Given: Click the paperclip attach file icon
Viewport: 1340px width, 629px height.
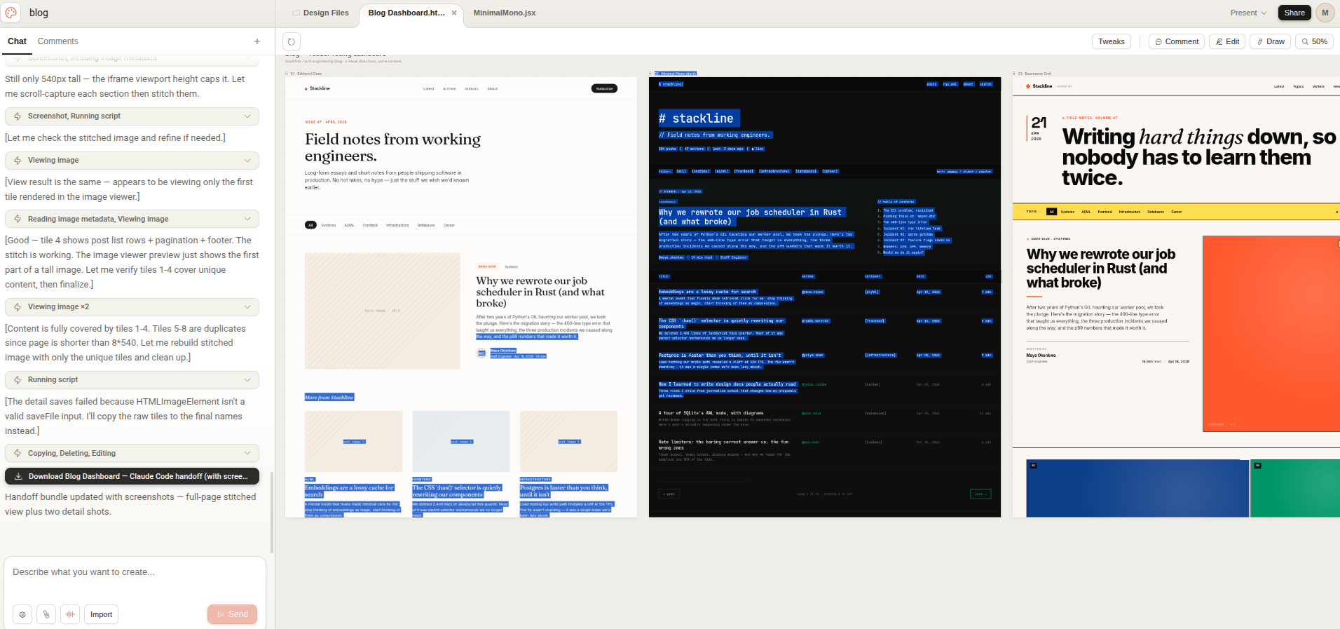Looking at the screenshot, I should point(46,614).
